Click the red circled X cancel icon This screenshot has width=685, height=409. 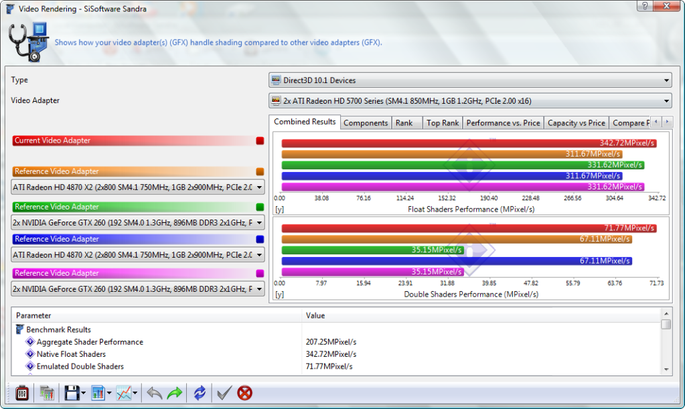[244, 393]
